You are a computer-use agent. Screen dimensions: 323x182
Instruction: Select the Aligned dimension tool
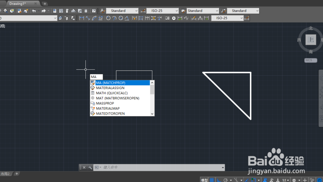coord(88,18)
